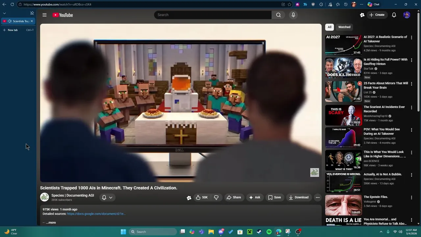The width and height of the screenshot is (421, 237).
Task: Go back with the browser back arrow
Action: [x=4, y=4]
